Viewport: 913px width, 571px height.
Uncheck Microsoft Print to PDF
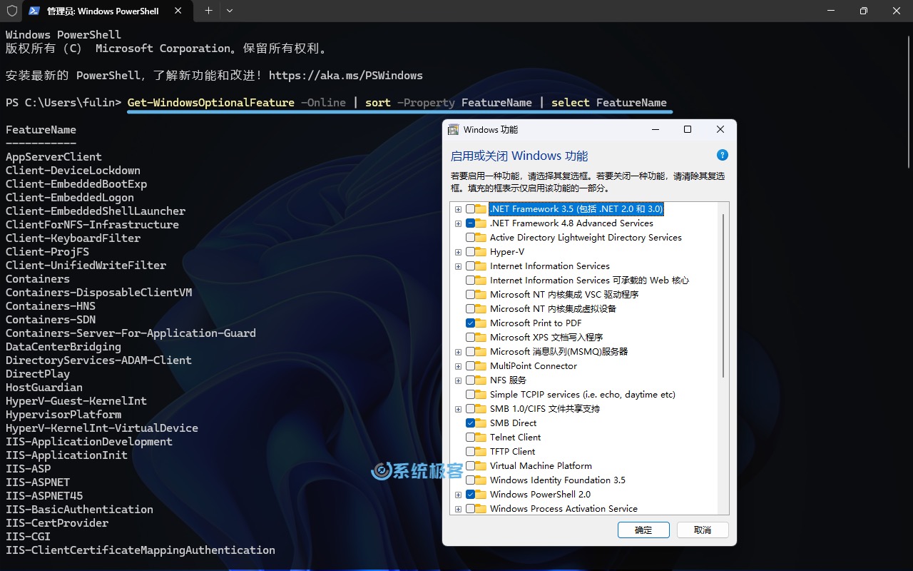(x=470, y=323)
